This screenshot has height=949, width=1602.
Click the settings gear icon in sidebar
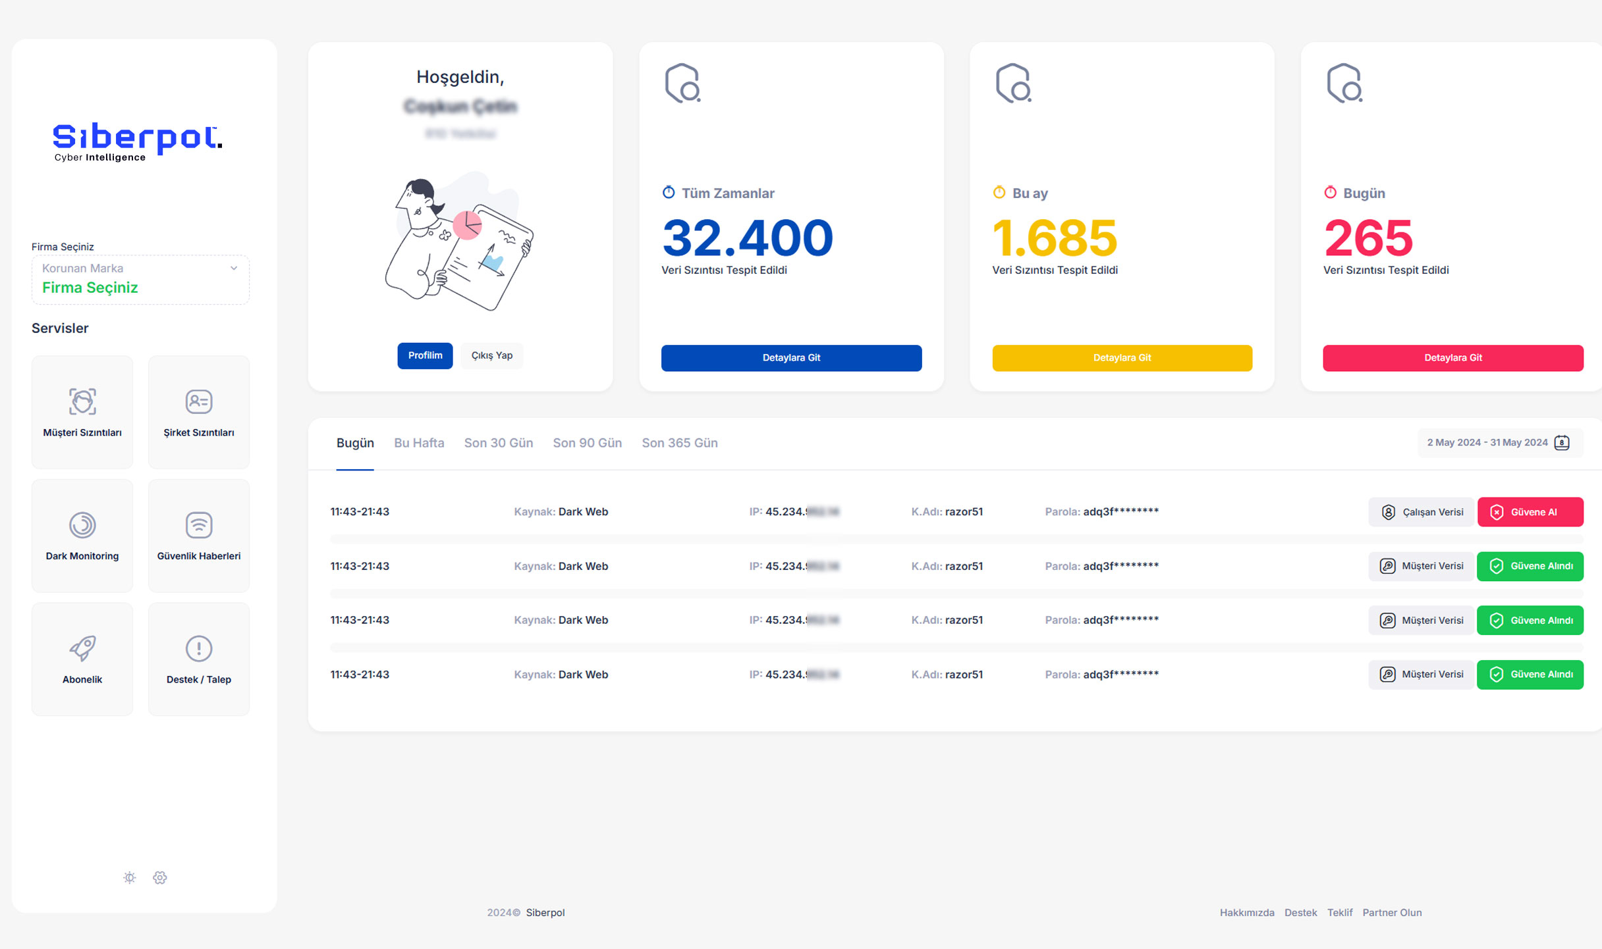click(160, 877)
